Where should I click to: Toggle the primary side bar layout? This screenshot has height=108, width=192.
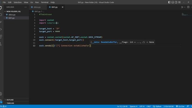coord(169,2)
